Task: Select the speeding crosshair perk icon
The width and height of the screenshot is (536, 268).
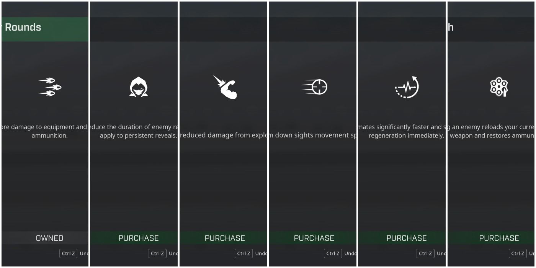Action: 314,87
